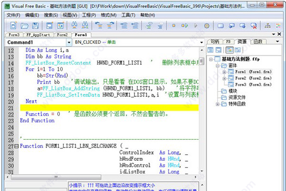286x191 pixels.
Task: Expand the Form2 (Form2.frm) node
Action: pyautogui.click(x=224, y=79)
